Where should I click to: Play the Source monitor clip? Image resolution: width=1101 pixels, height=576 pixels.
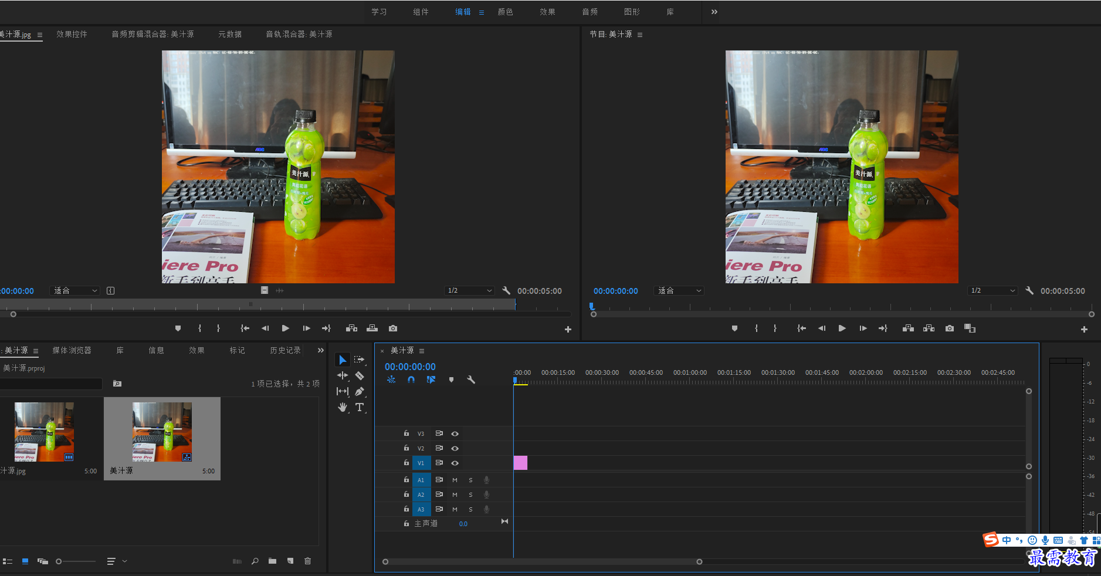[x=285, y=328]
